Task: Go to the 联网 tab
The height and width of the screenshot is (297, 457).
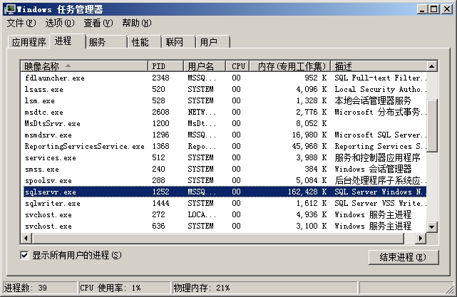Action: 179,42
